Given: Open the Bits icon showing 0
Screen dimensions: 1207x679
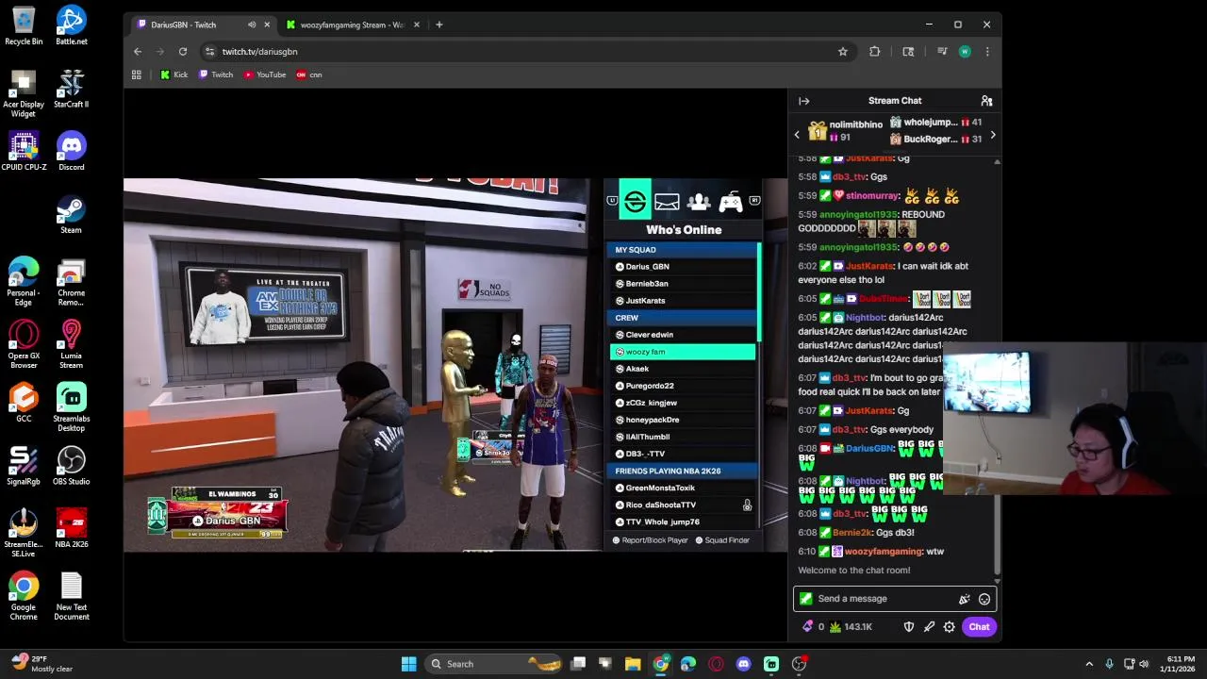Looking at the screenshot, I should 812,627.
